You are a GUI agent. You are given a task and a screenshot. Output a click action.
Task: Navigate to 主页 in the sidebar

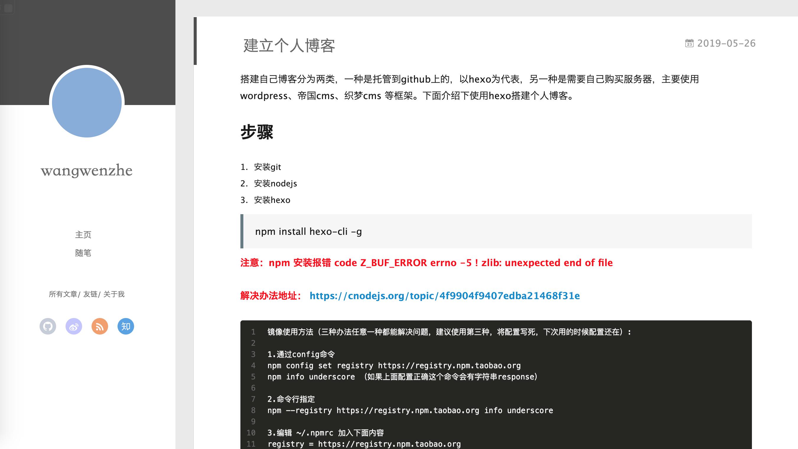(x=83, y=235)
